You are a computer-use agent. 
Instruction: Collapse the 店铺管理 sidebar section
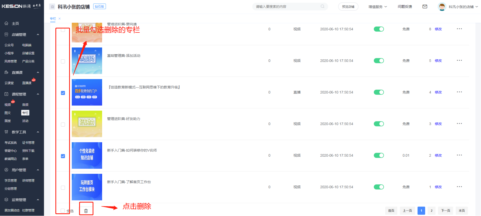click(x=38, y=35)
